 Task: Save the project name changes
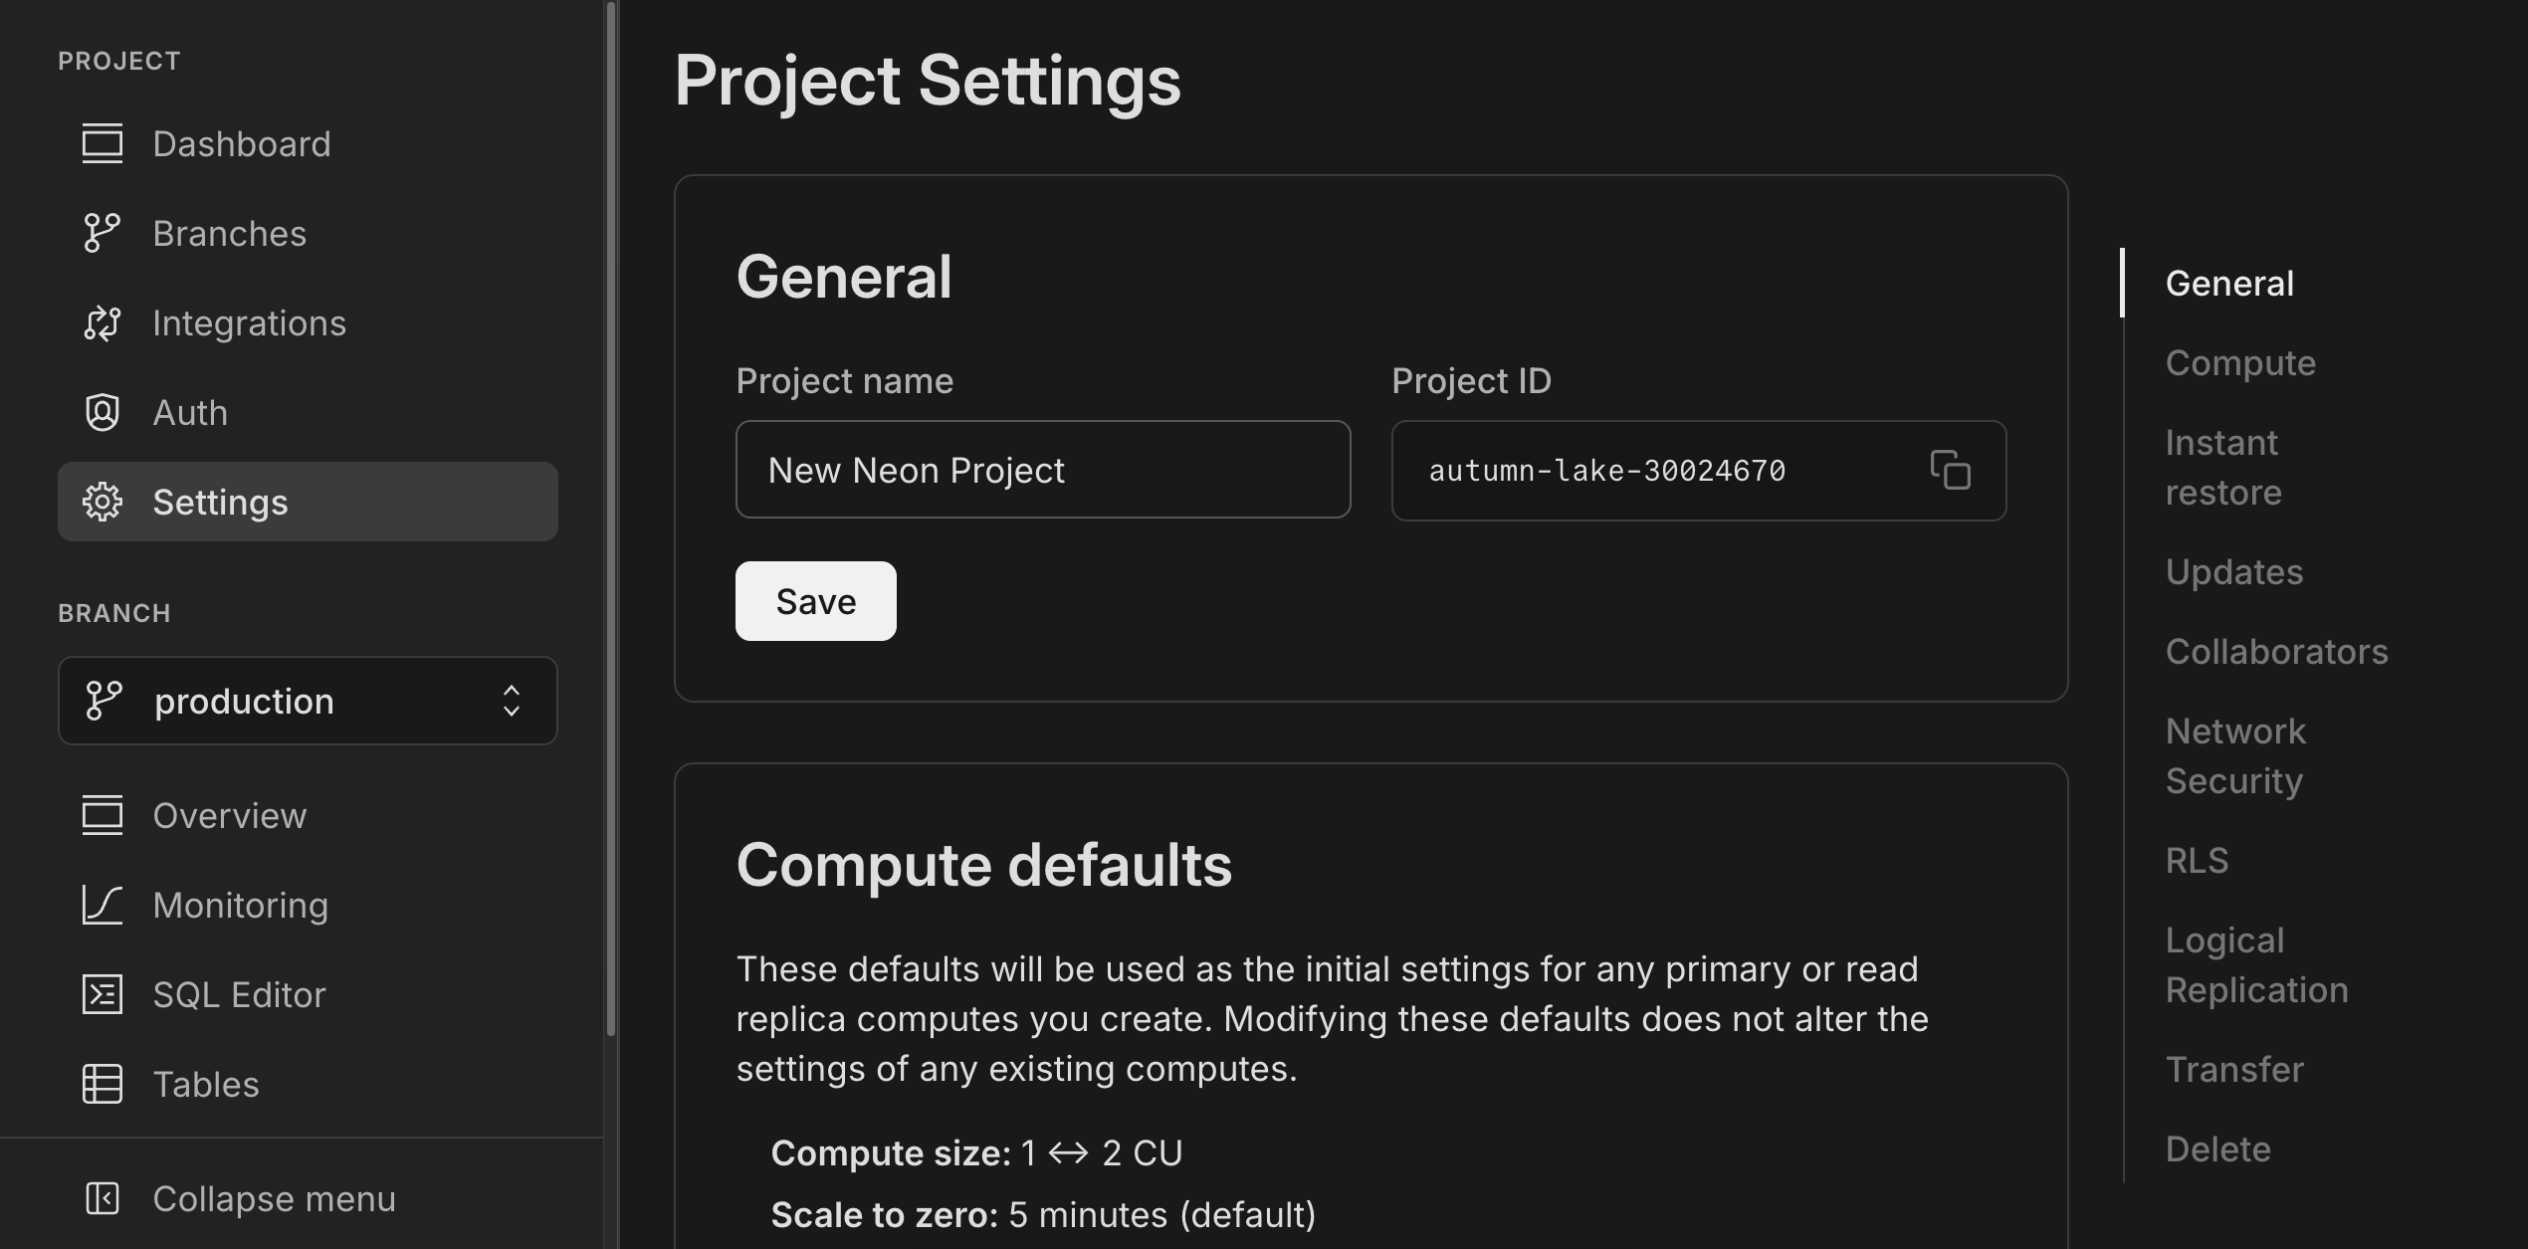click(815, 600)
